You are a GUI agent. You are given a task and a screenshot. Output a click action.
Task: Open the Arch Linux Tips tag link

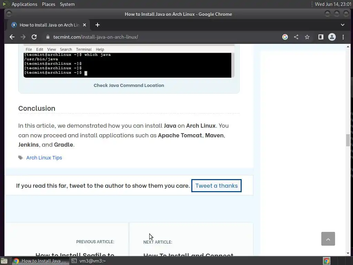44,158
